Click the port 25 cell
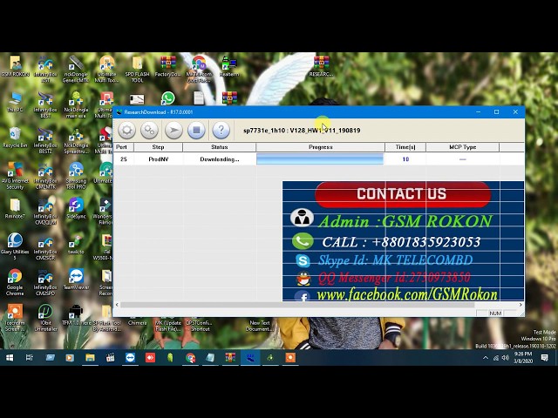This screenshot has width=558, height=418. coord(123,159)
